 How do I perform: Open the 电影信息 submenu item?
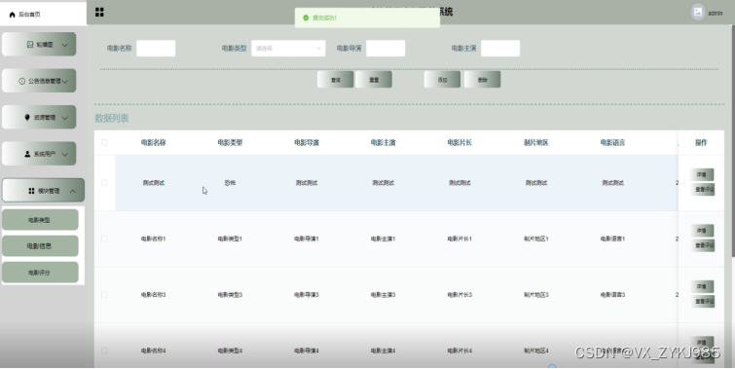tap(40, 246)
